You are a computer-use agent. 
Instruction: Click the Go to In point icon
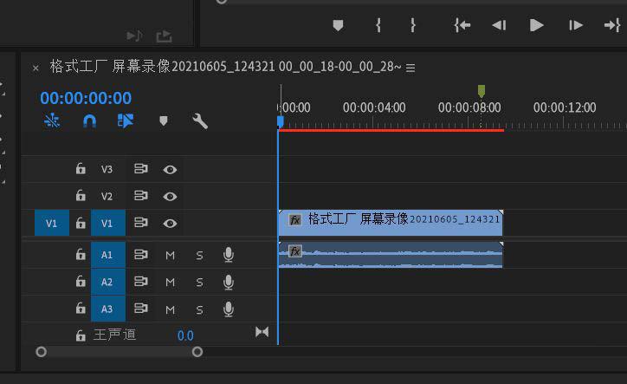pos(462,25)
